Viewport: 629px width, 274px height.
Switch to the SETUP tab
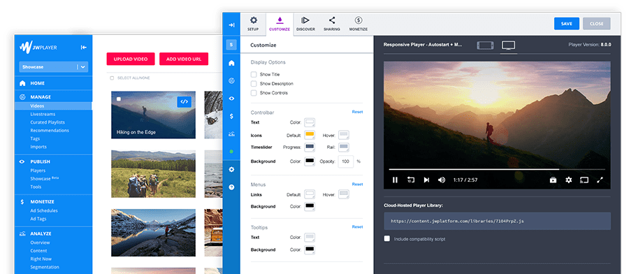click(253, 24)
